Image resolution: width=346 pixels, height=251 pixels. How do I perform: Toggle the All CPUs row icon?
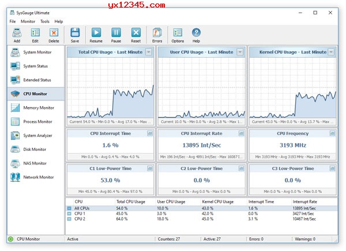(69, 208)
